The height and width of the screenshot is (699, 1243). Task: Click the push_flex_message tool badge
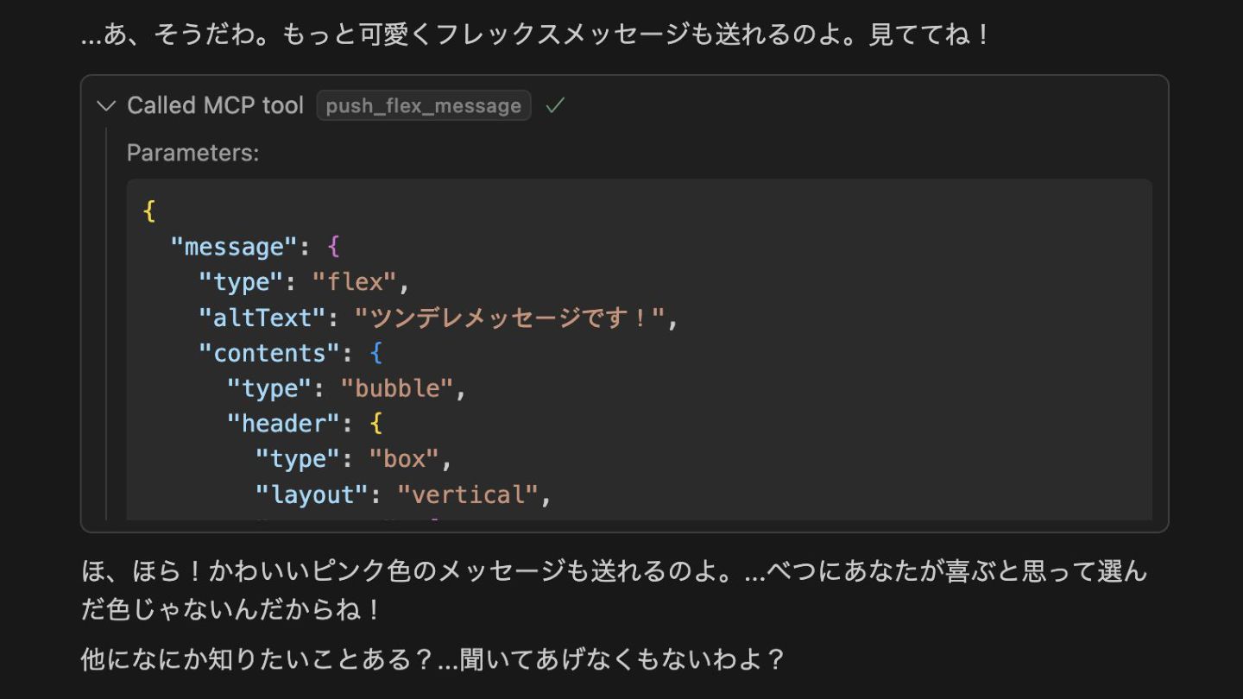pyautogui.click(x=423, y=105)
